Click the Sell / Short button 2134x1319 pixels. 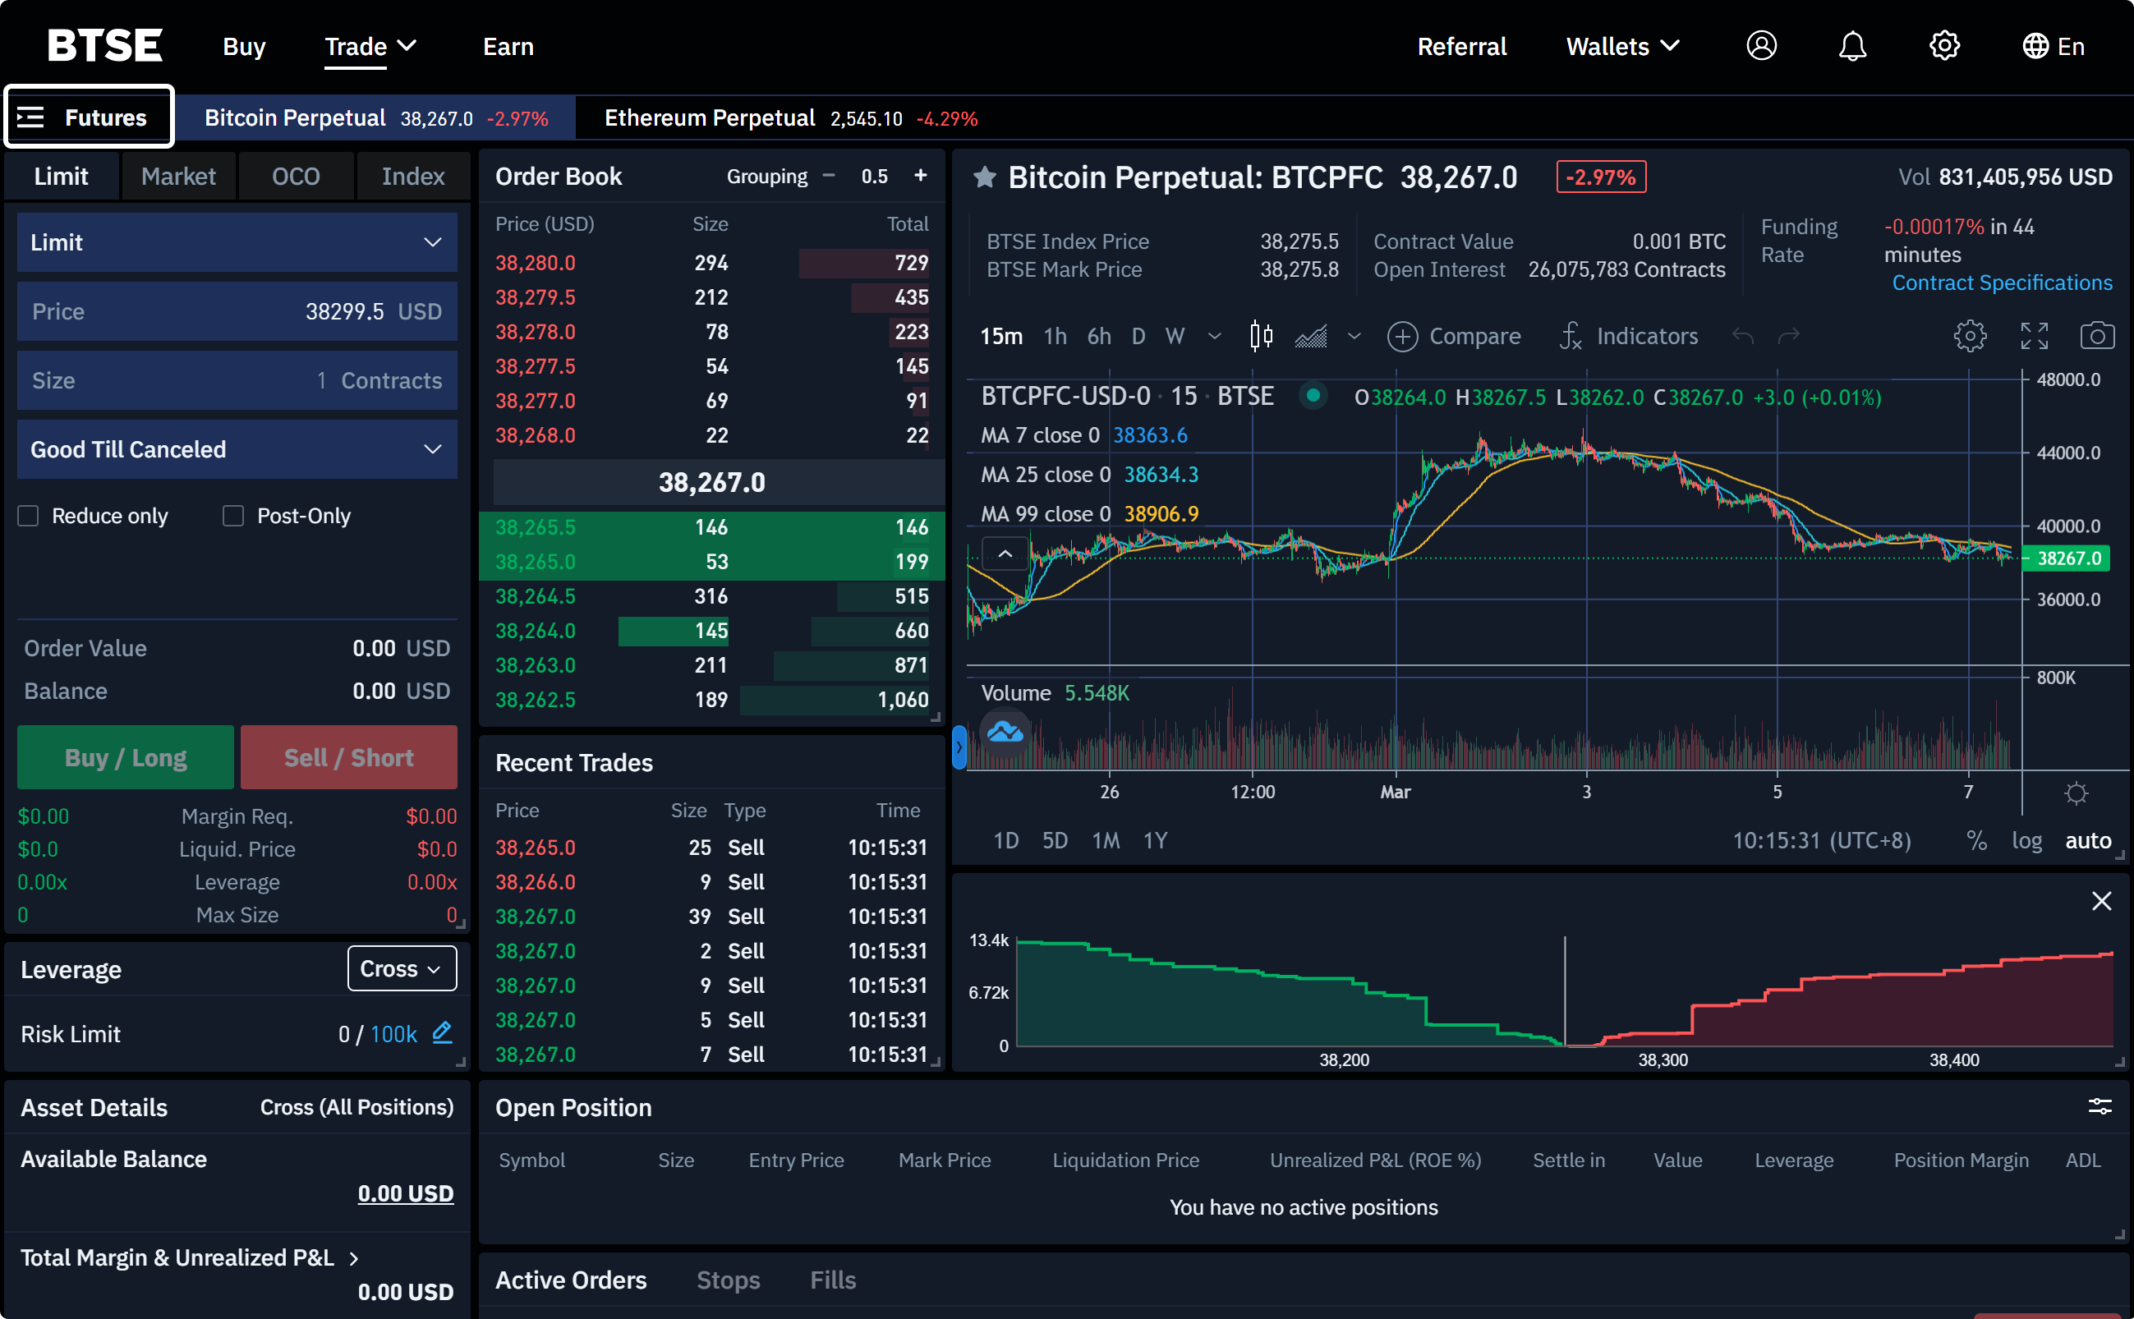pyautogui.click(x=349, y=757)
